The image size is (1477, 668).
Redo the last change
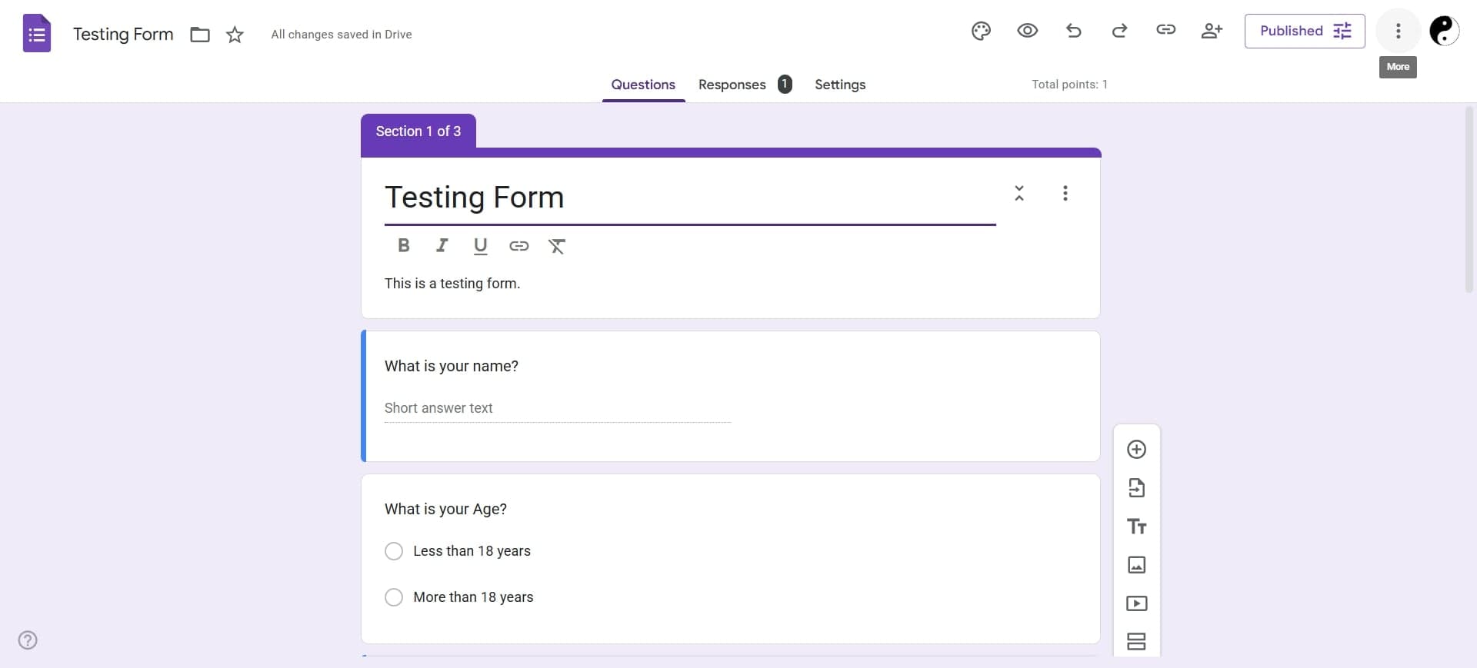coord(1119,31)
